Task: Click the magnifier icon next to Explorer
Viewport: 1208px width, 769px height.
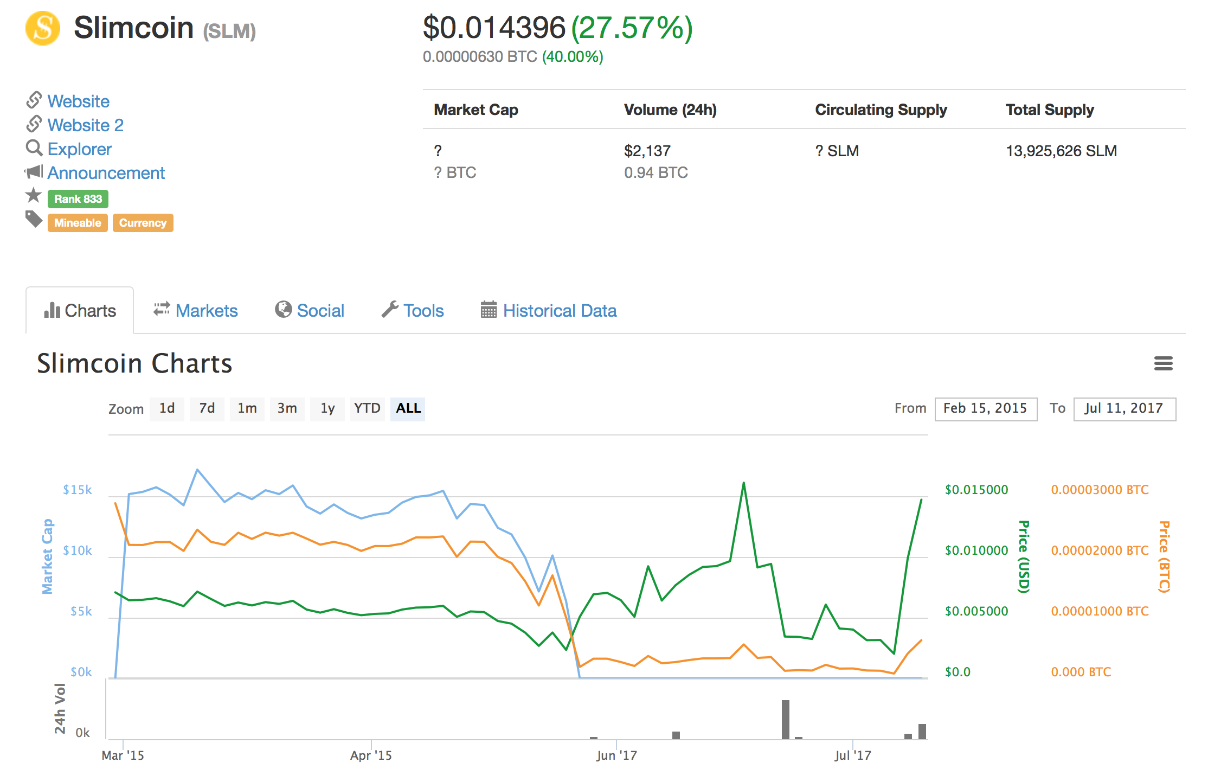Action: point(34,148)
